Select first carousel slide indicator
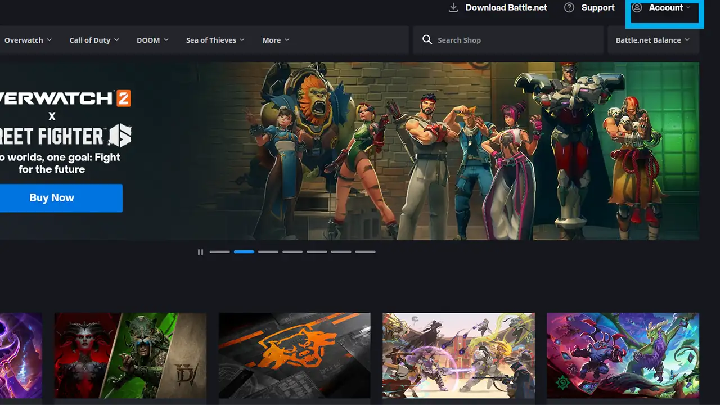The height and width of the screenshot is (405, 720). [219, 252]
